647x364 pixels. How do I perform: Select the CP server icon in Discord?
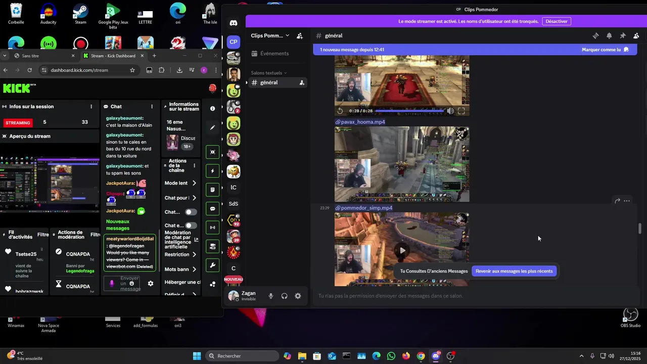tap(234, 42)
